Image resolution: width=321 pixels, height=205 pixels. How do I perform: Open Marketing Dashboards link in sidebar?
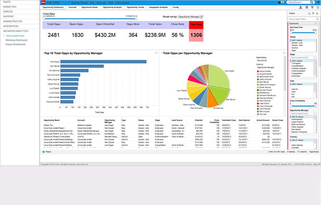click(16, 40)
